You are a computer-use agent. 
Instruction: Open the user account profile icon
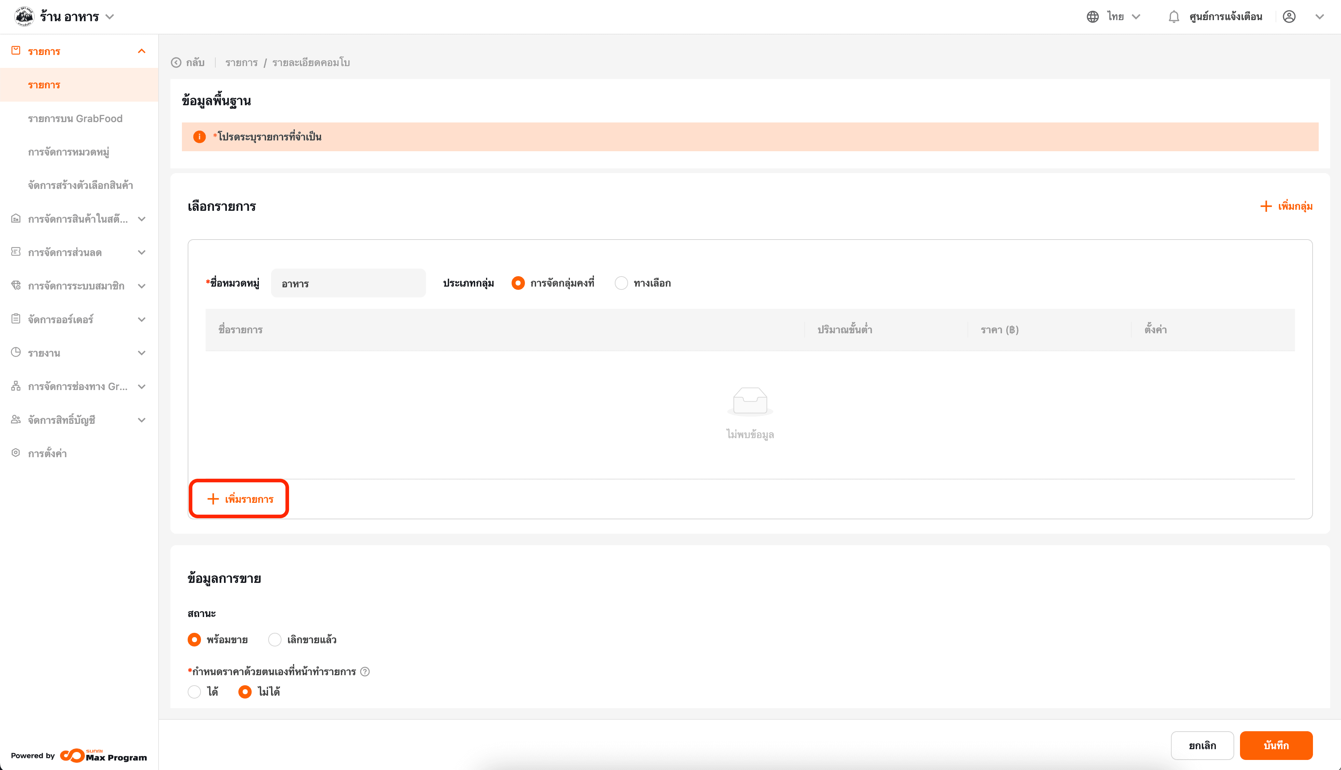1289,17
